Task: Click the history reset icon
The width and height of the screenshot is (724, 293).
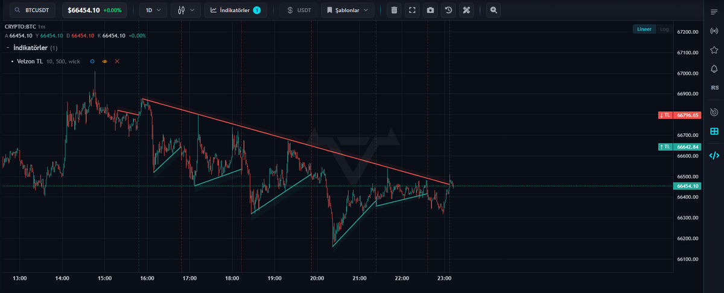Action: coord(448,10)
